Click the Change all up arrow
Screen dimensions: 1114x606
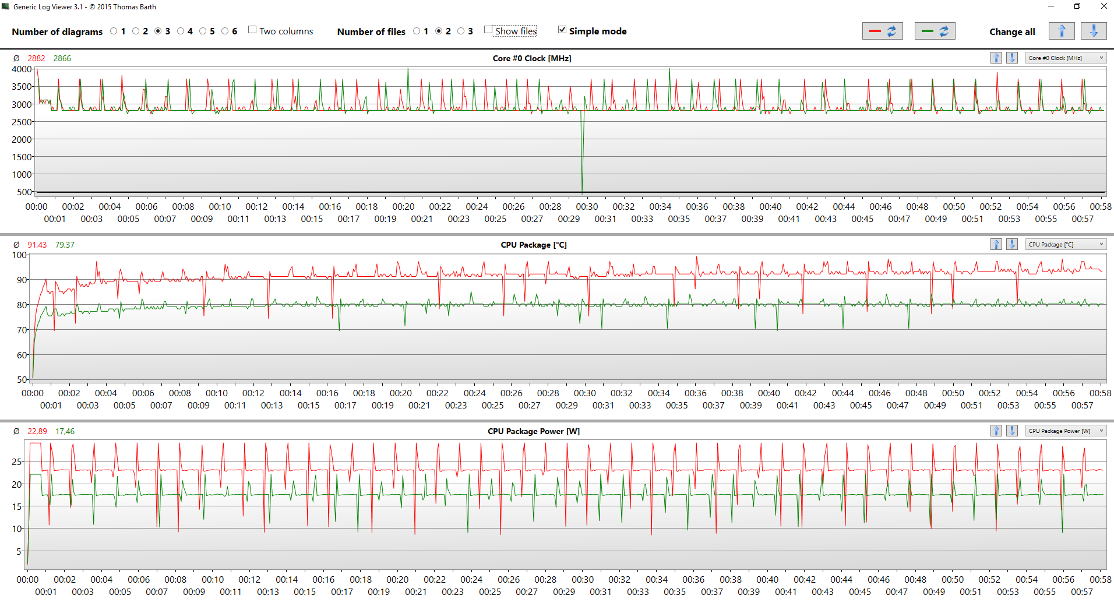(1061, 31)
